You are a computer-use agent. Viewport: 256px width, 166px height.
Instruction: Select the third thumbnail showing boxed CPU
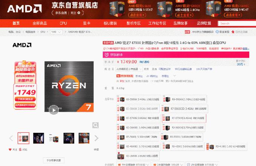54,138
